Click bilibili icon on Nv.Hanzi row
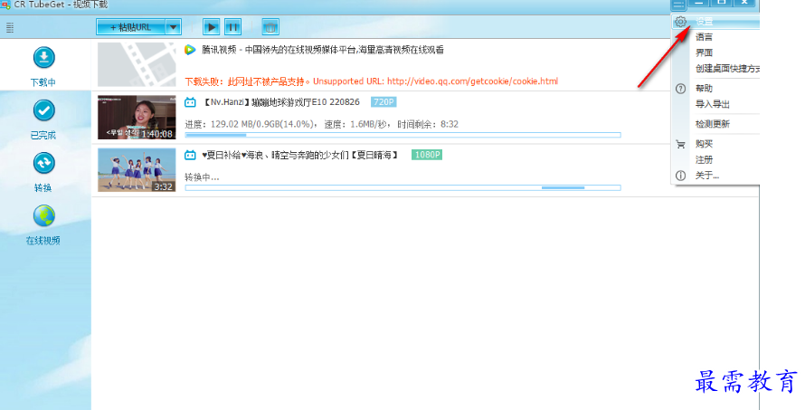The height and width of the screenshot is (410, 805). (190, 102)
